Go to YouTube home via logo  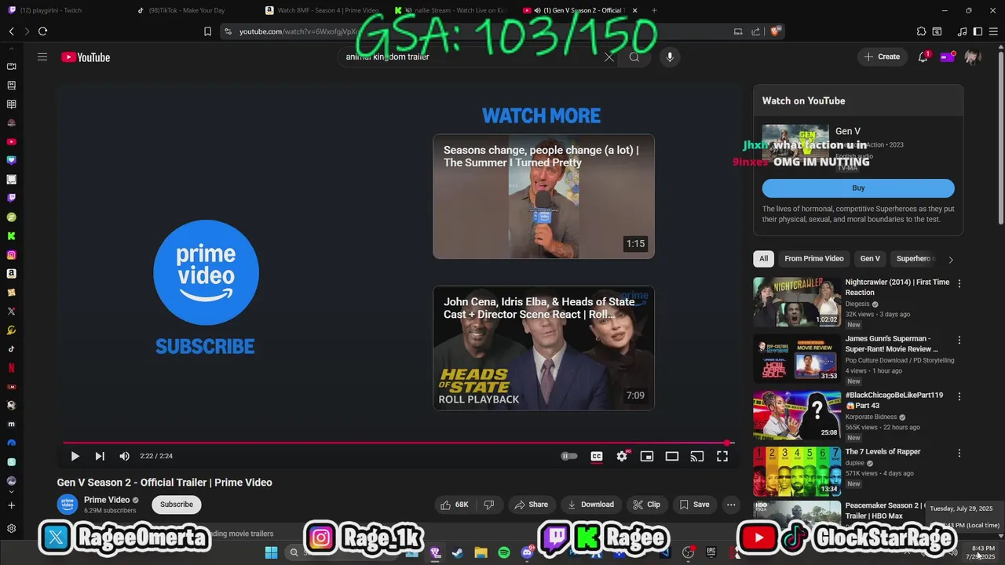86,57
